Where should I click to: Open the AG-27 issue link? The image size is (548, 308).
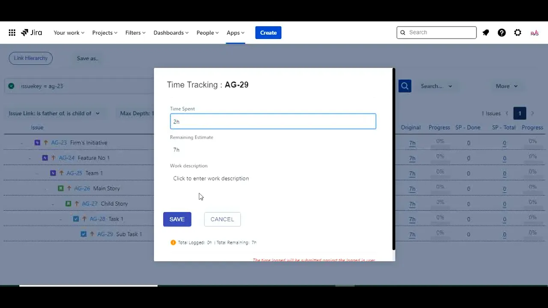(x=90, y=204)
